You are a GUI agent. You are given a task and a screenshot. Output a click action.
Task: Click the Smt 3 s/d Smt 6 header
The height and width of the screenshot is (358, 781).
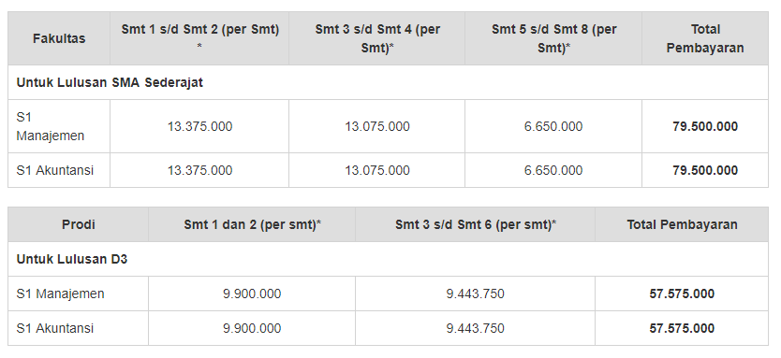[475, 224]
